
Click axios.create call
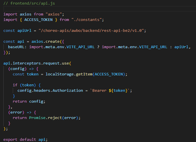(x=45, y=41)
